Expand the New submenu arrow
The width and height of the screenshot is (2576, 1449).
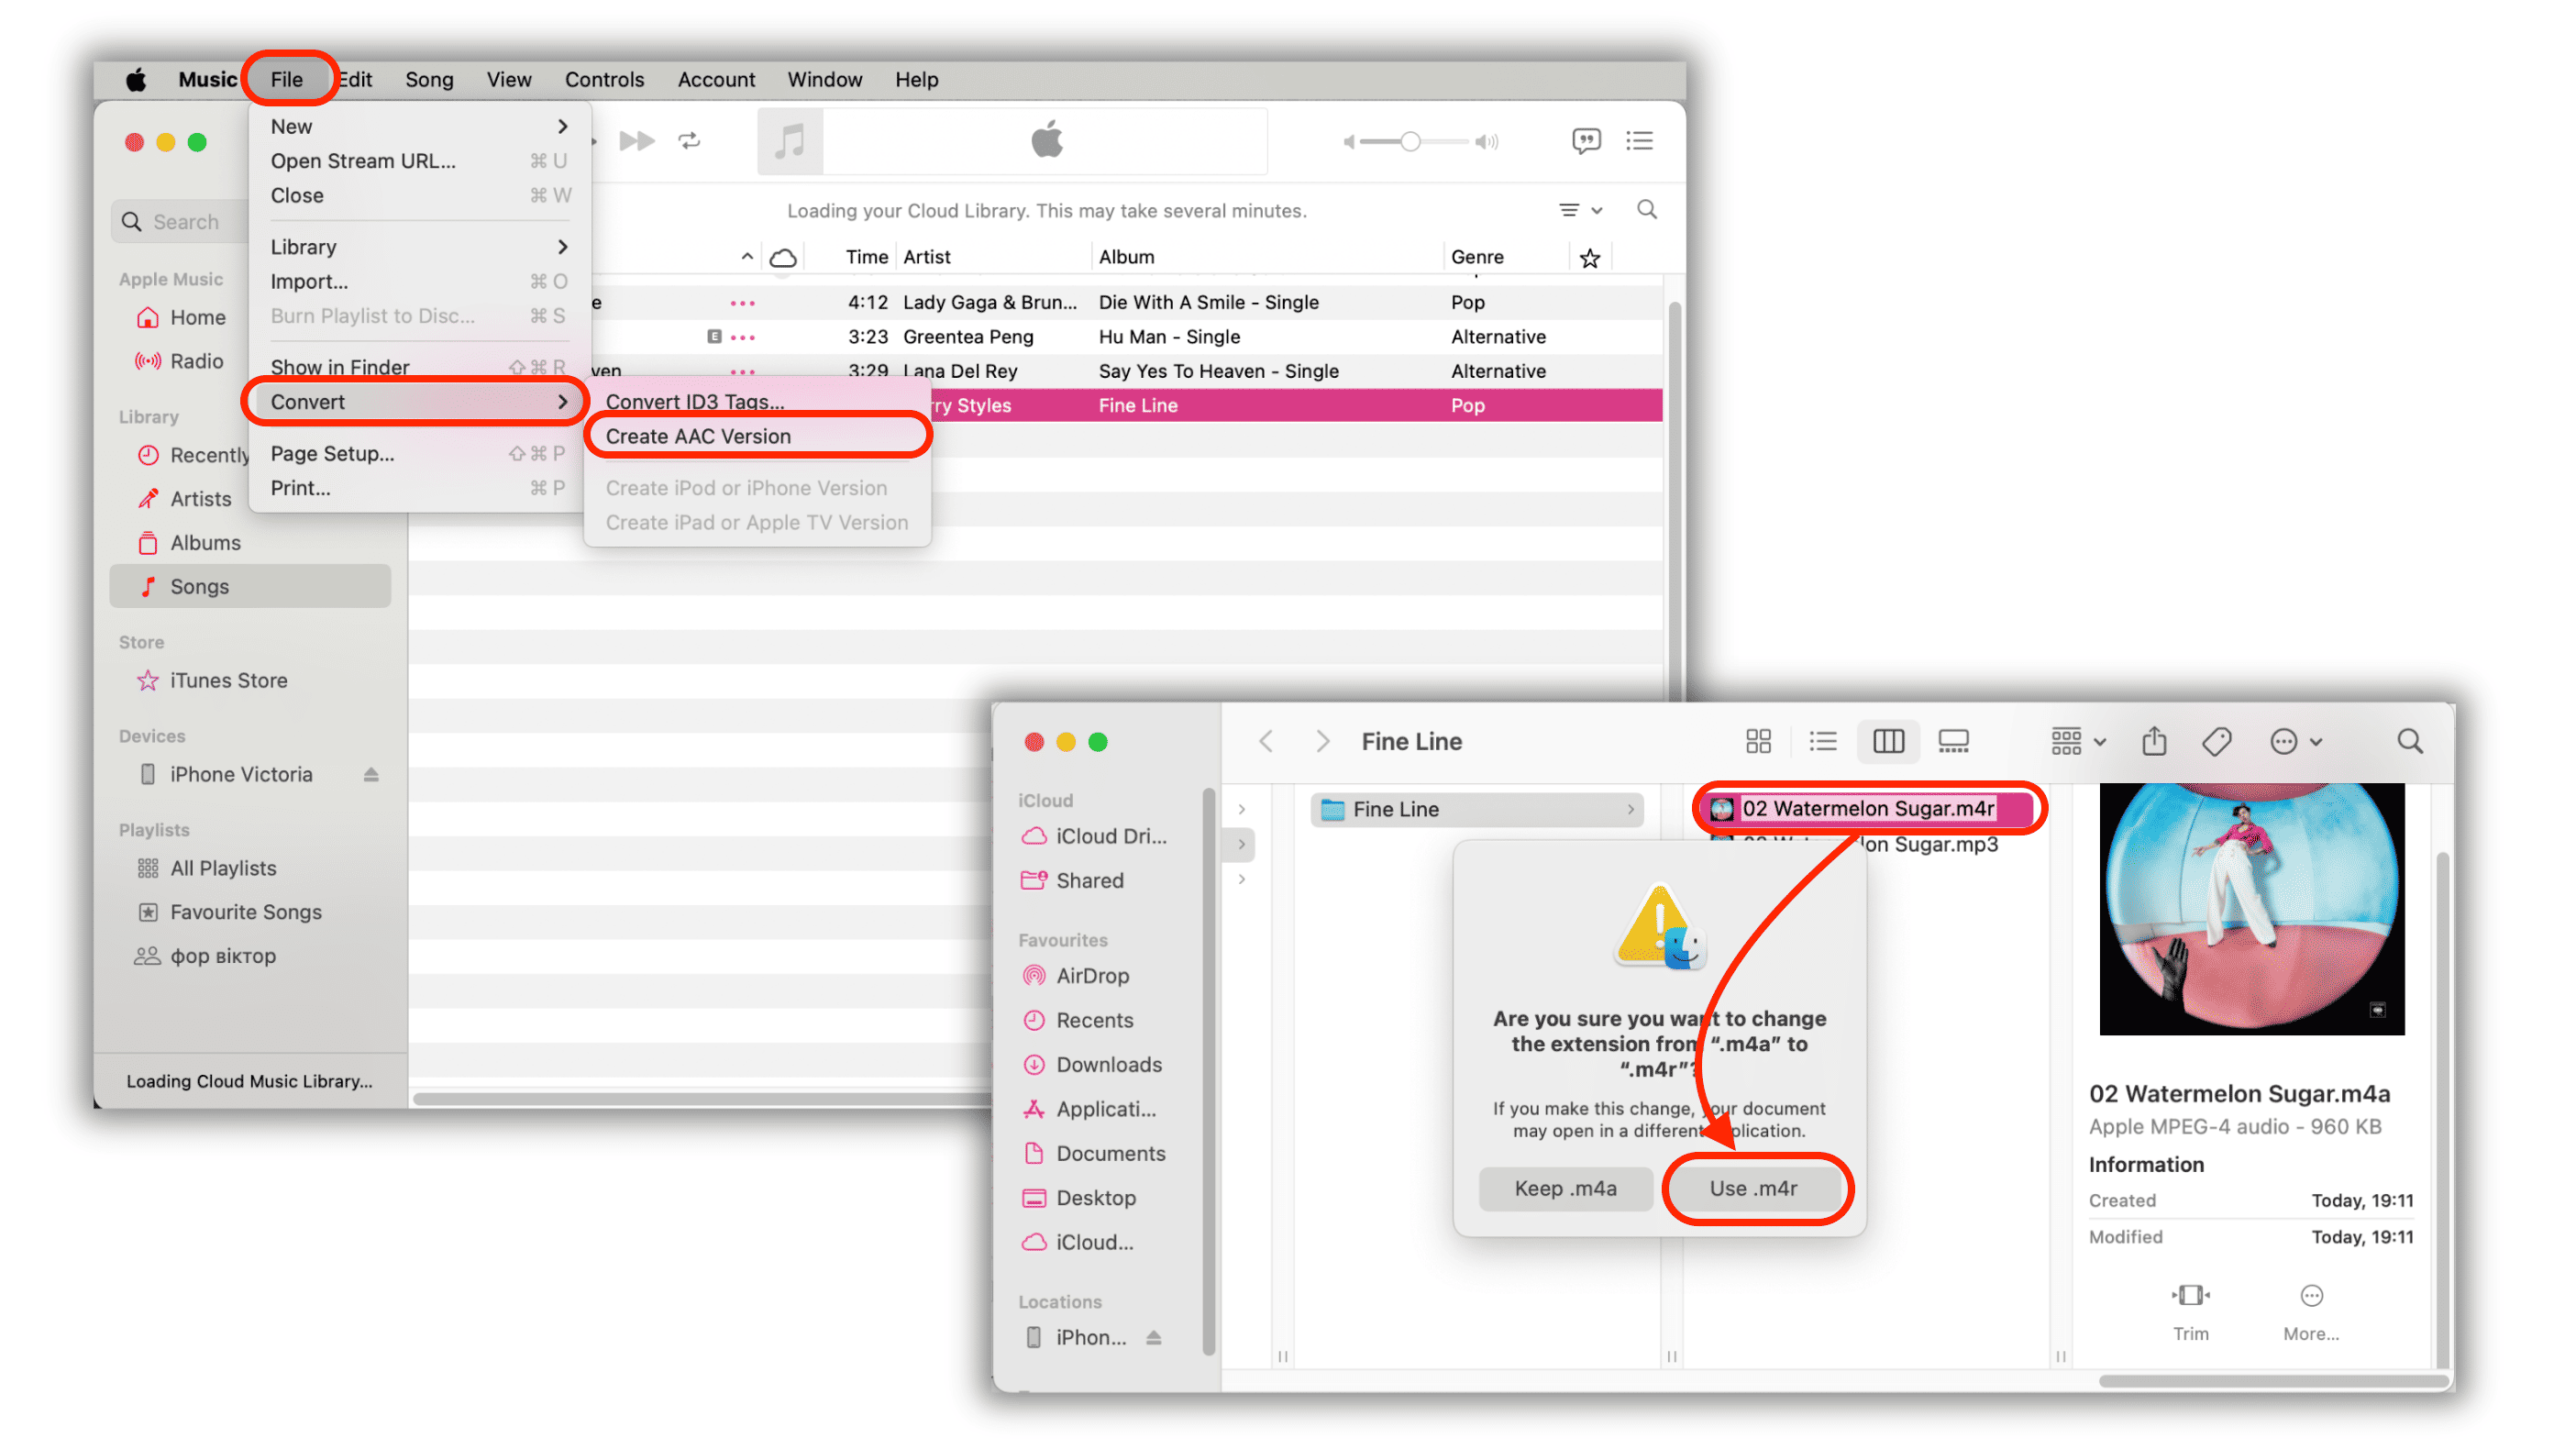(x=563, y=126)
